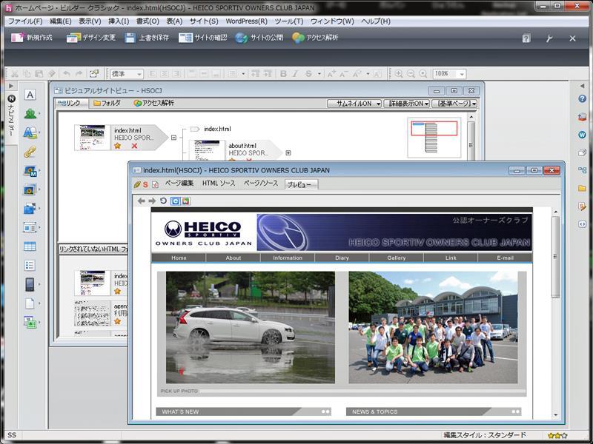The height and width of the screenshot is (444, 593).
Task: Click the reload icon in the preview window
Action: (163, 201)
